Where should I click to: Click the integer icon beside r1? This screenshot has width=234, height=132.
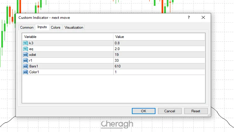[25, 60]
